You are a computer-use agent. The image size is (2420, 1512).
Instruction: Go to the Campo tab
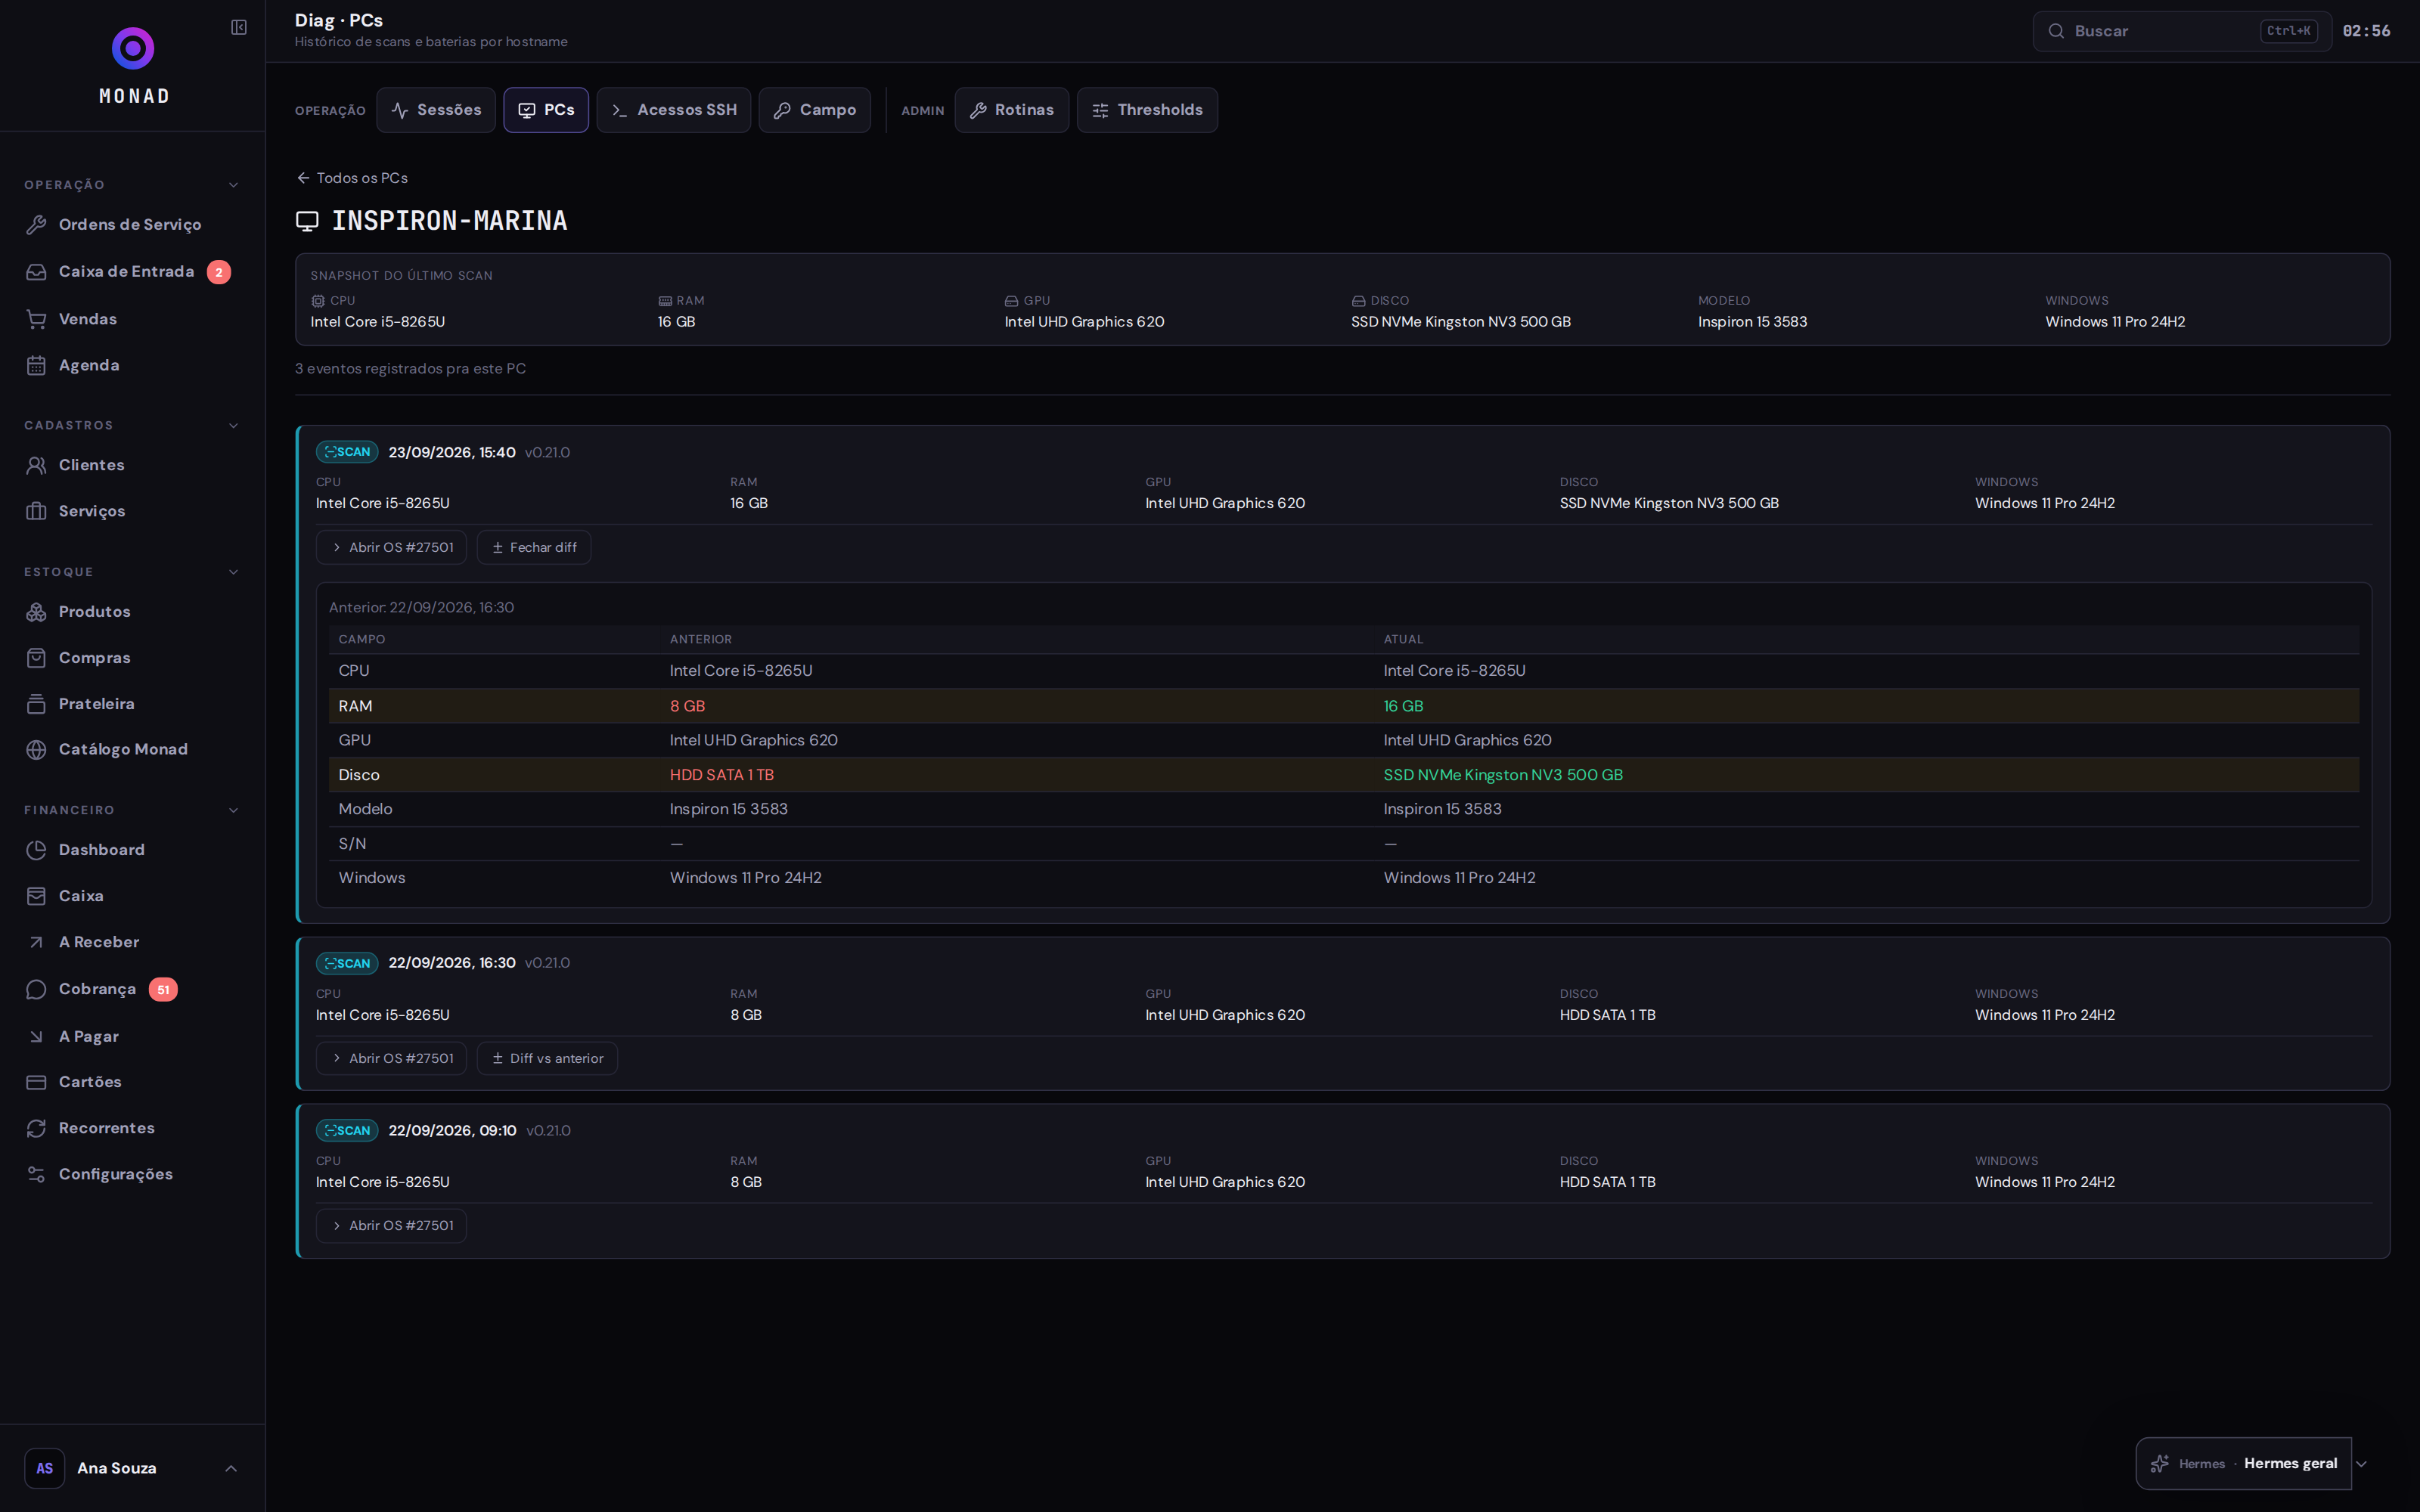click(x=815, y=110)
